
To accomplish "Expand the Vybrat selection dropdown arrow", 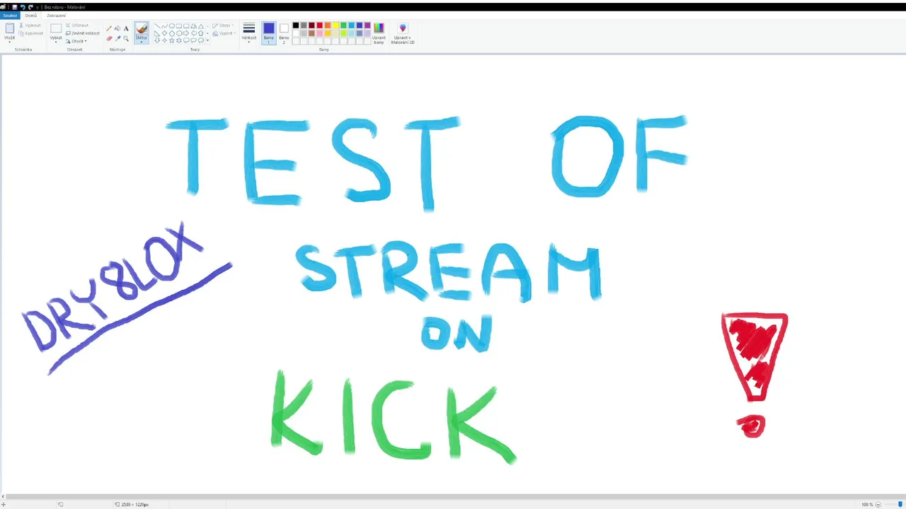I will coord(56,42).
